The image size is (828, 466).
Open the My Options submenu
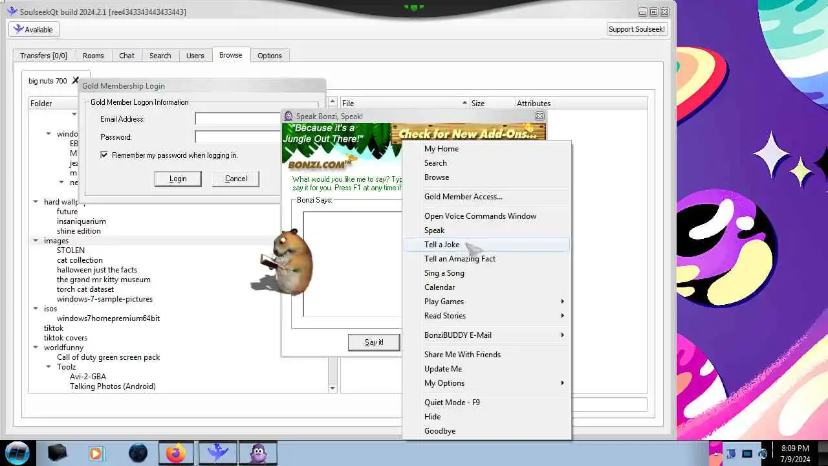486,383
